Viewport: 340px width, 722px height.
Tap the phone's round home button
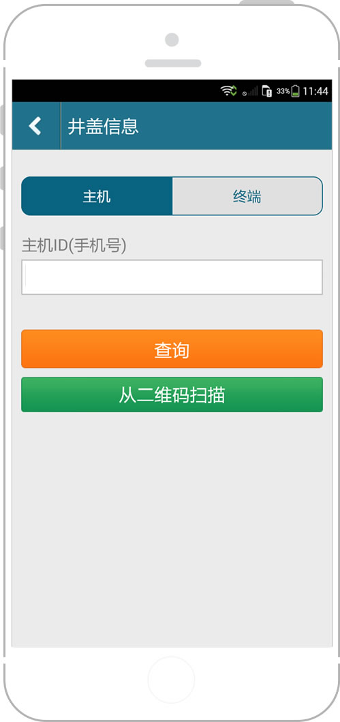172,680
